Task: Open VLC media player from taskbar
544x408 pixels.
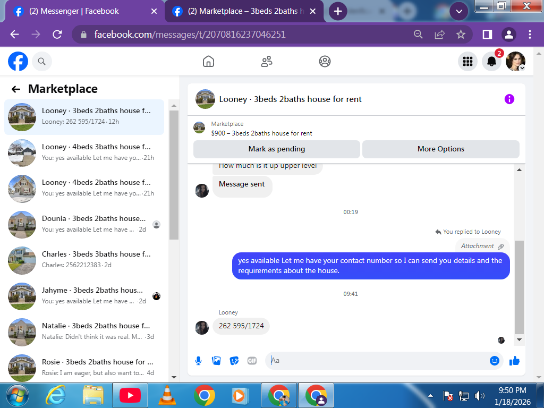Action: point(167,395)
